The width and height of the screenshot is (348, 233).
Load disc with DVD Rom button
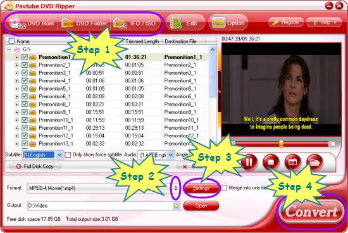point(31,23)
